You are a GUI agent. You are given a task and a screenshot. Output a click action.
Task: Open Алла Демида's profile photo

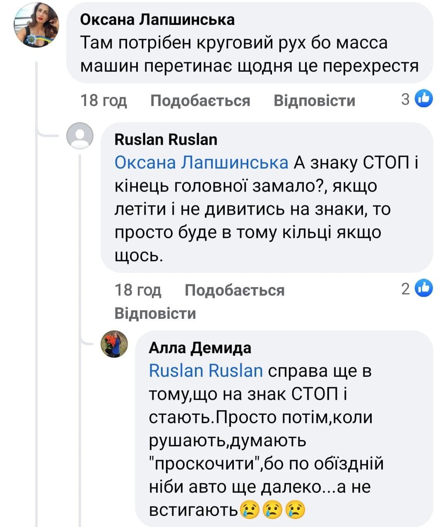tap(114, 344)
